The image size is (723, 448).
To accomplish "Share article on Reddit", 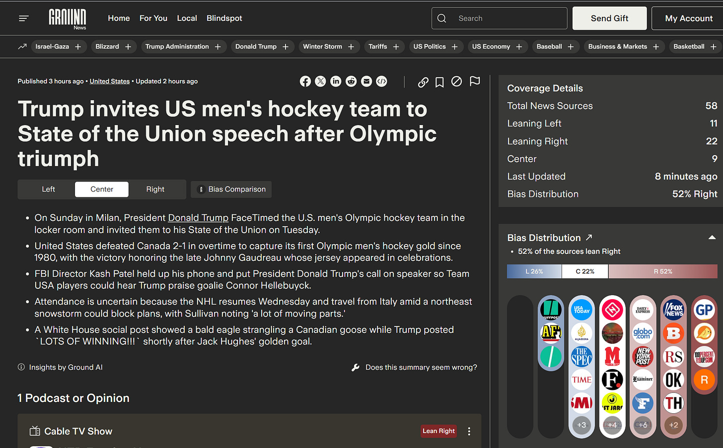I will coord(351,81).
